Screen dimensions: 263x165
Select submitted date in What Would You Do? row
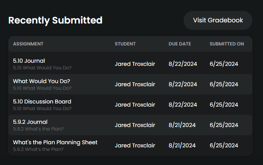pyautogui.click(x=224, y=84)
